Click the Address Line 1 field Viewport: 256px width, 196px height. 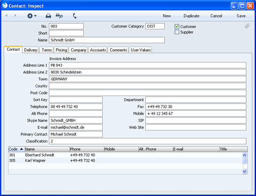(148, 65)
